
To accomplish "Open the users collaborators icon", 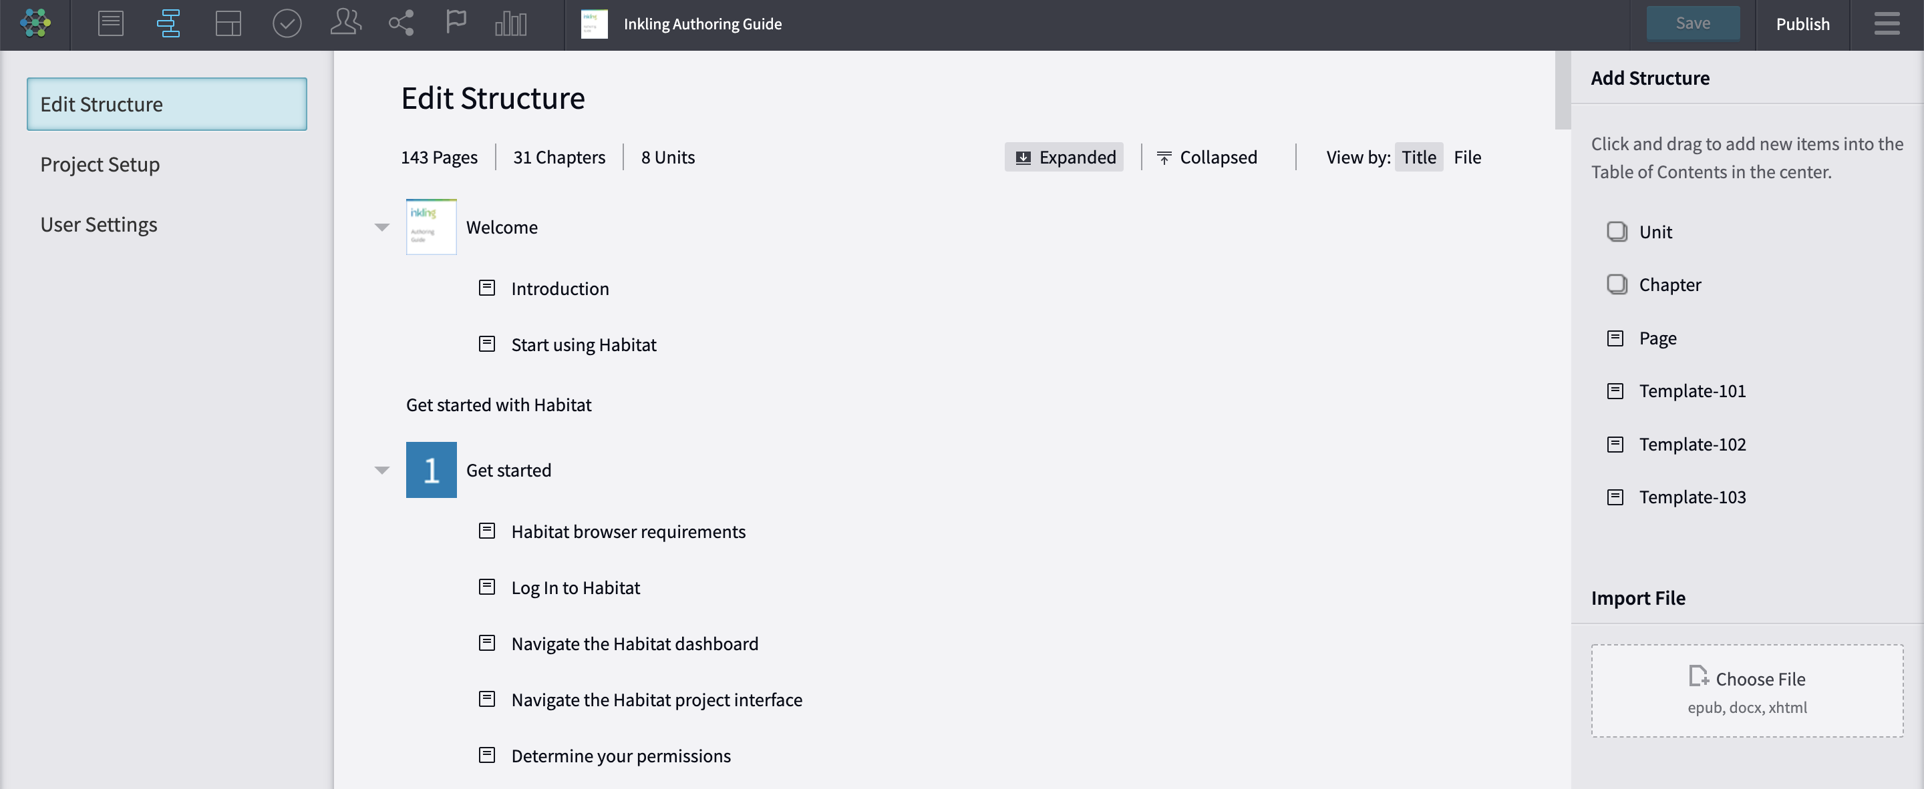I will 345,23.
